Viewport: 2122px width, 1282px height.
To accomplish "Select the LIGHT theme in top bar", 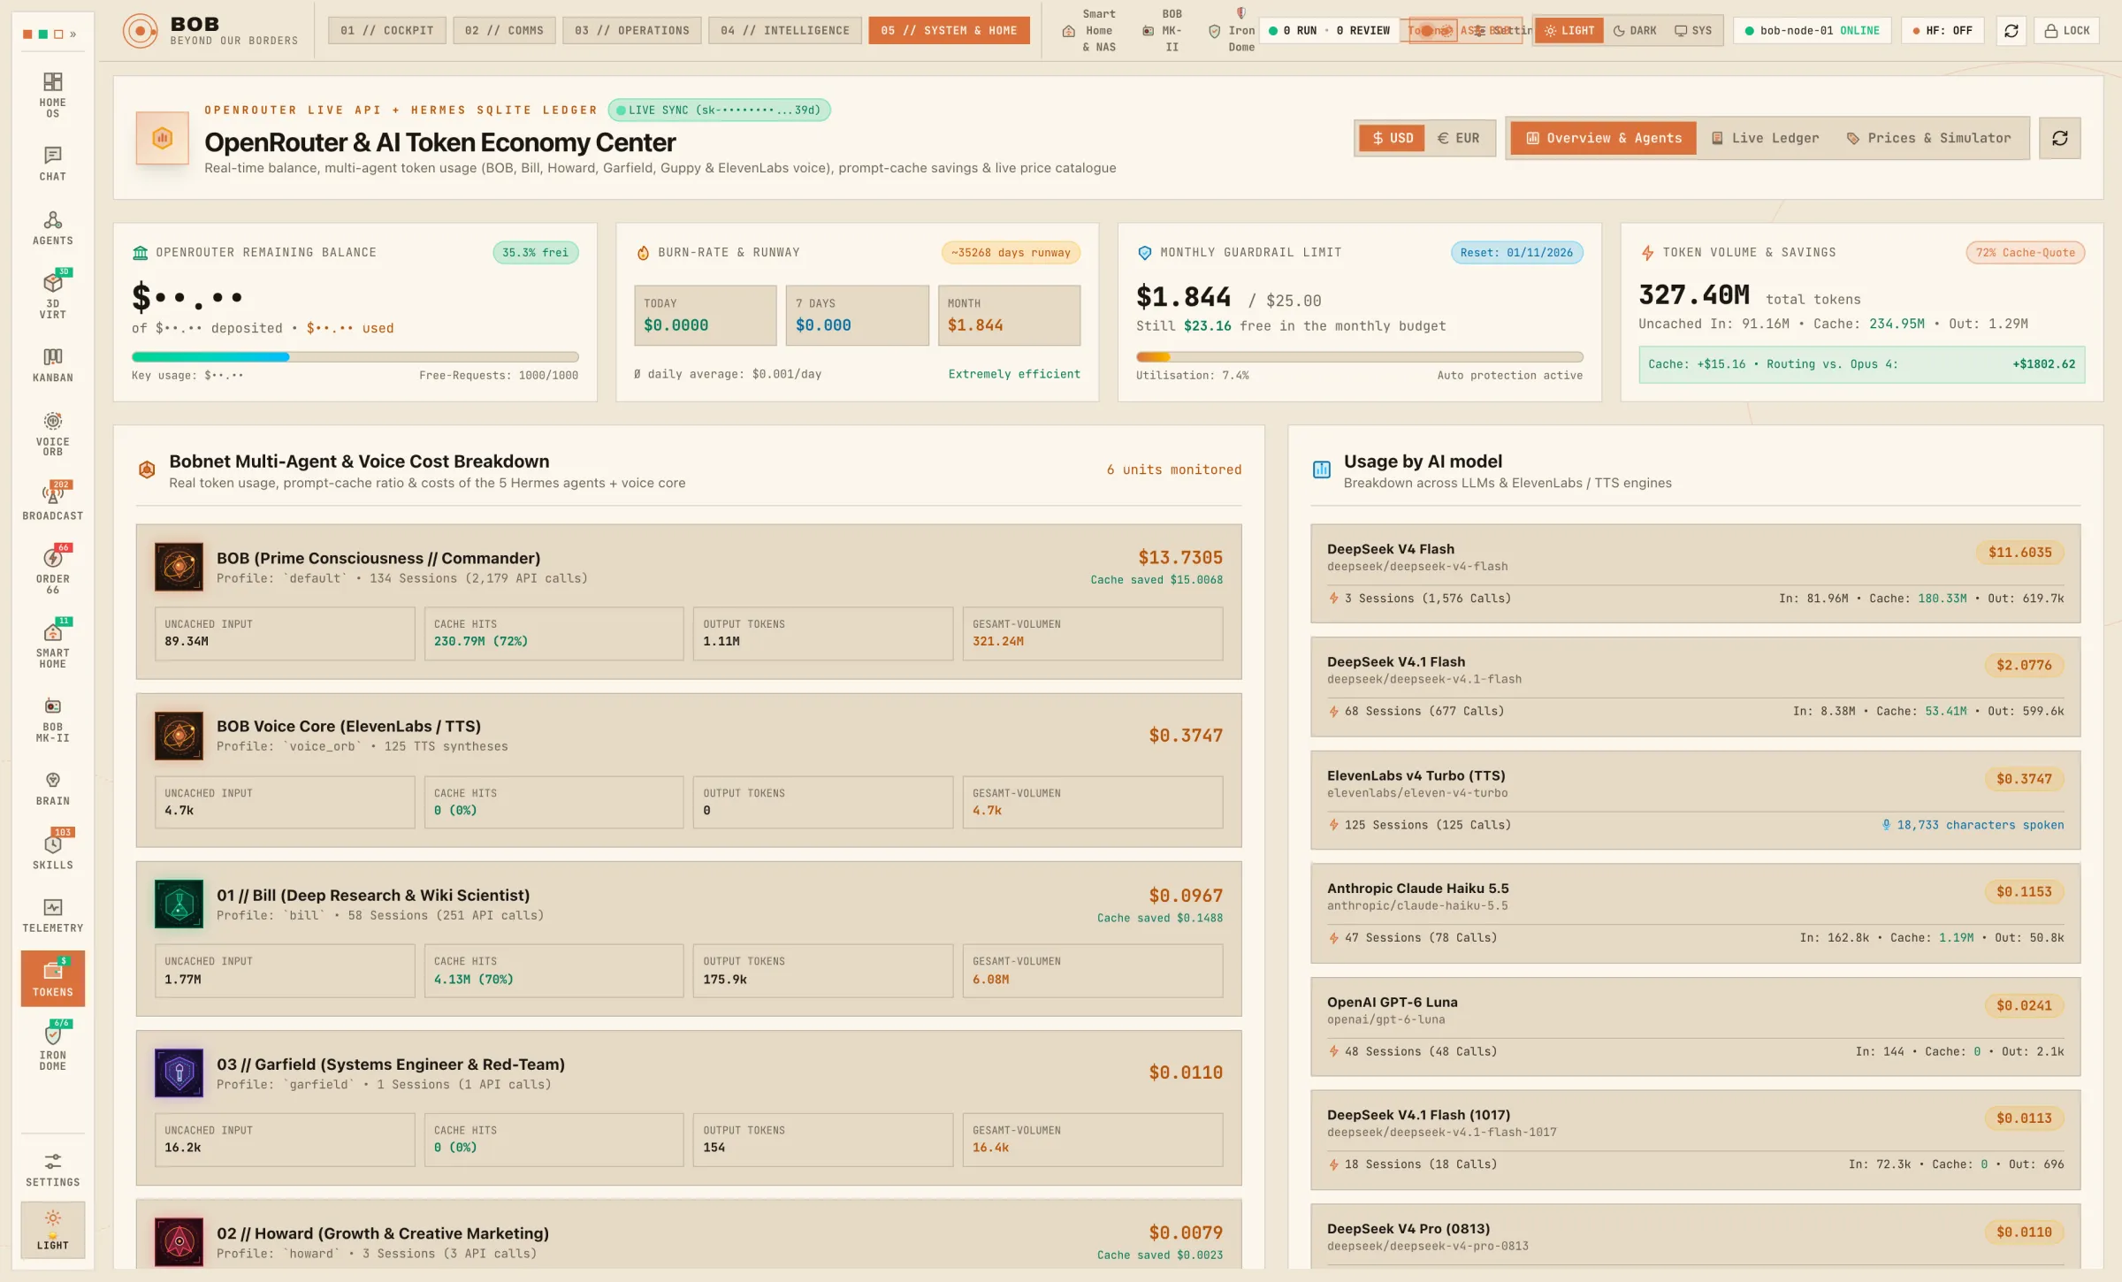I will point(1569,31).
